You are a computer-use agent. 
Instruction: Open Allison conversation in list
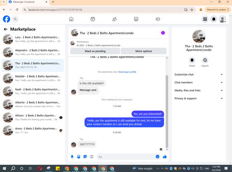[x=32, y=117]
